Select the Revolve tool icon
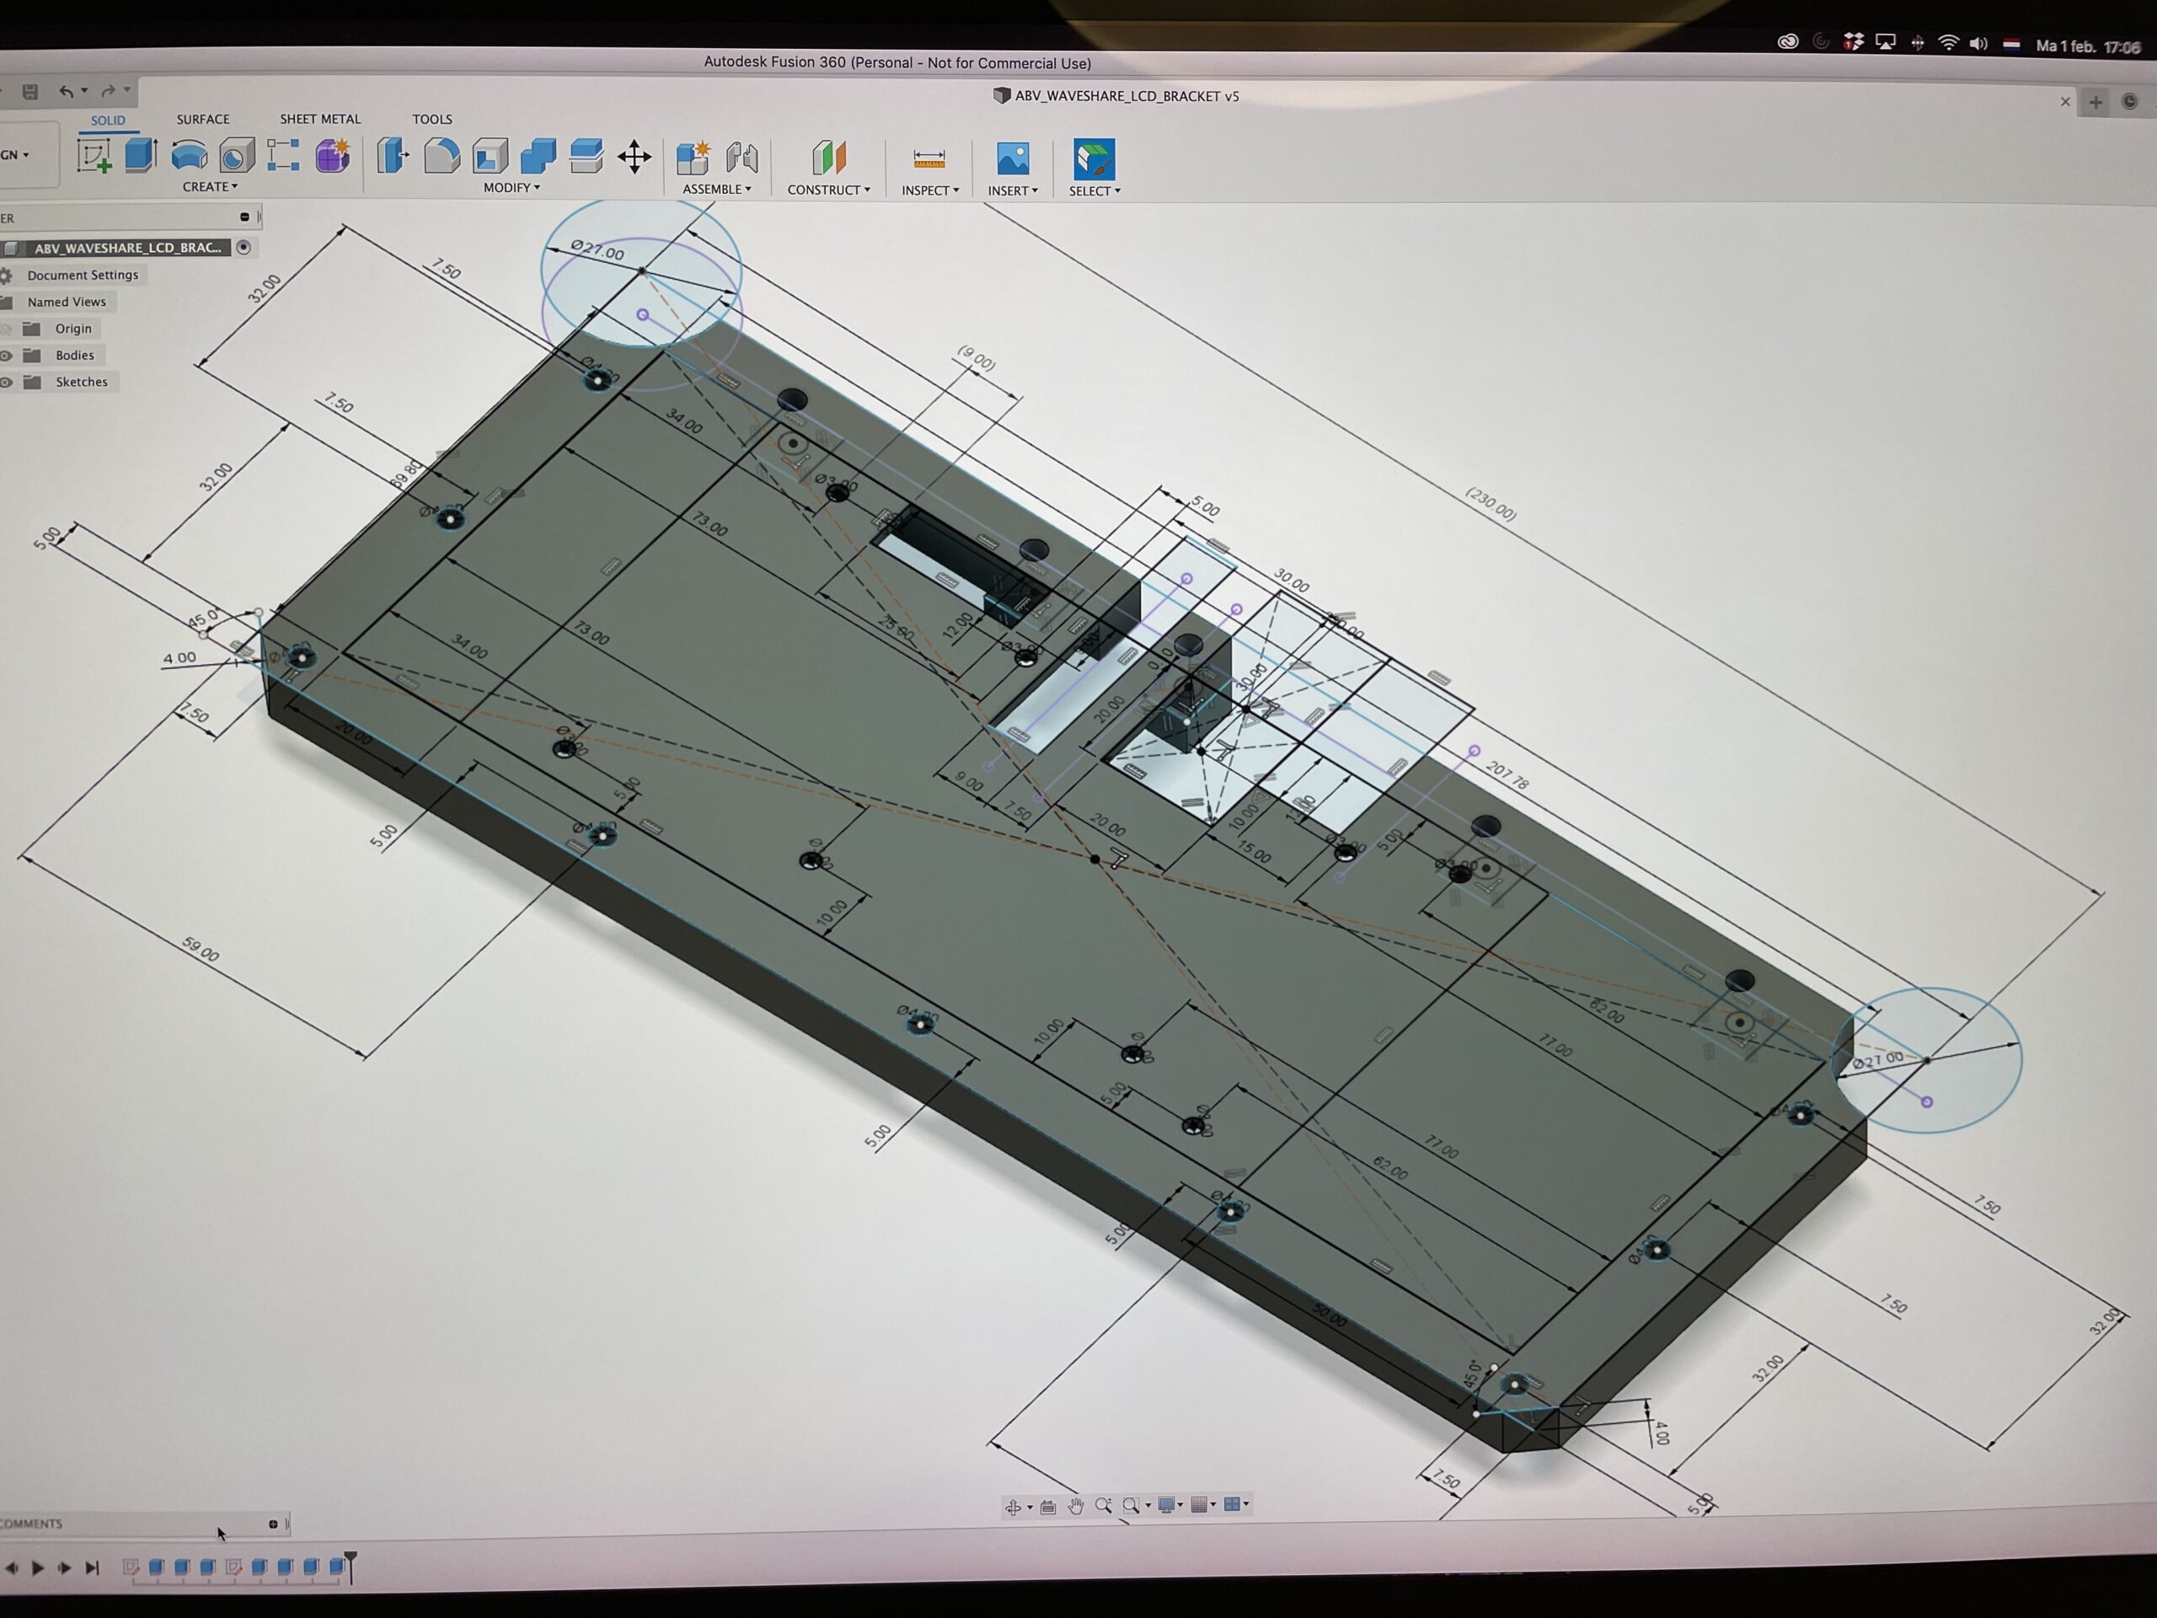The width and height of the screenshot is (2157, 1618). pyautogui.click(x=190, y=156)
